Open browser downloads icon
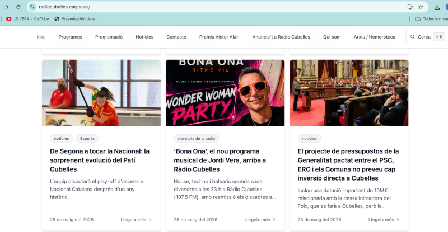The height and width of the screenshot is (232, 448). [x=437, y=7]
